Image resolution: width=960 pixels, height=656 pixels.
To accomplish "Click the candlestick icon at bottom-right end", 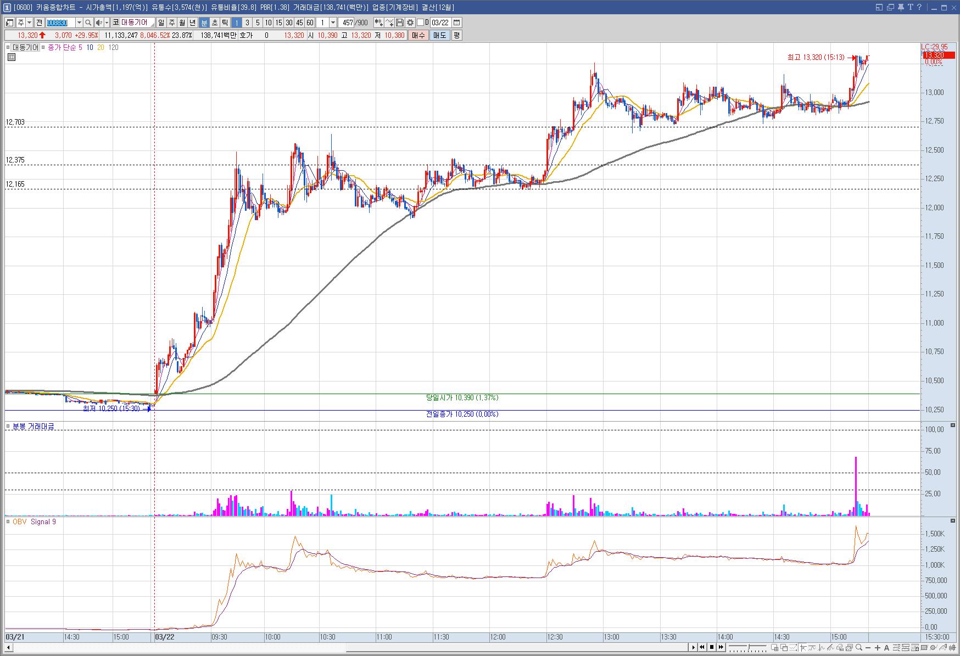I will click(x=952, y=648).
